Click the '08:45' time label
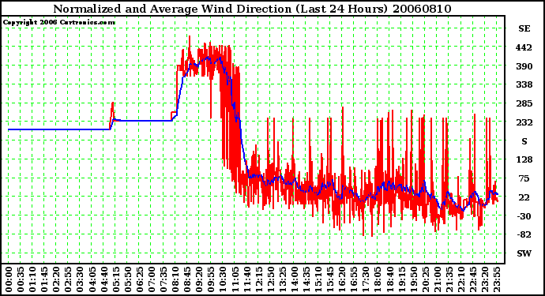This screenshot has width=545, height=296. pyautogui.click(x=187, y=279)
